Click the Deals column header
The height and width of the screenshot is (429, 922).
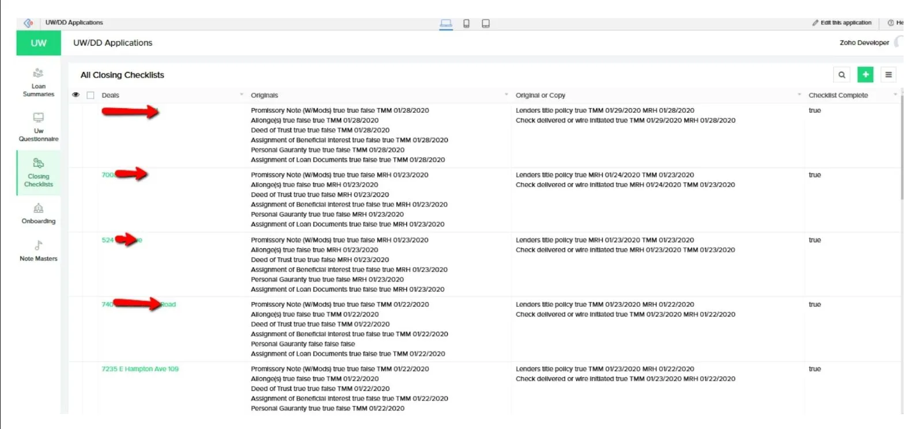click(x=111, y=96)
